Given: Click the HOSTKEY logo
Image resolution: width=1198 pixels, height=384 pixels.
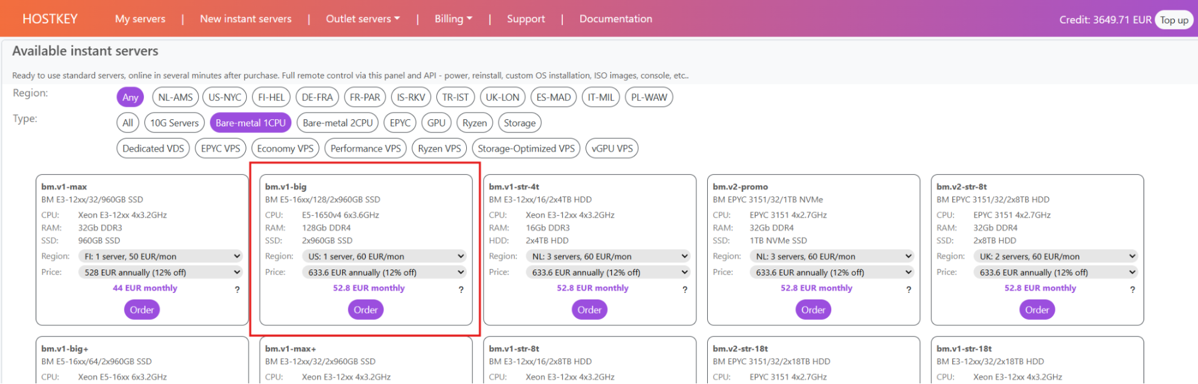Looking at the screenshot, I should (x=50, y=19).
